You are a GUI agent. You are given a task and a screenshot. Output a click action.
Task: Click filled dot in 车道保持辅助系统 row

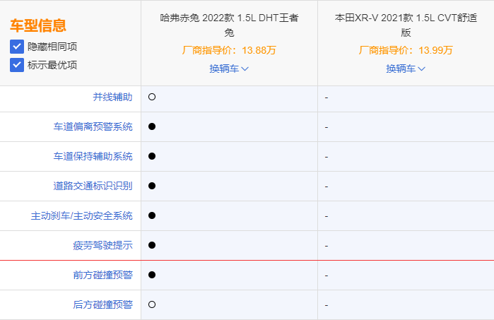coord(152,156)
